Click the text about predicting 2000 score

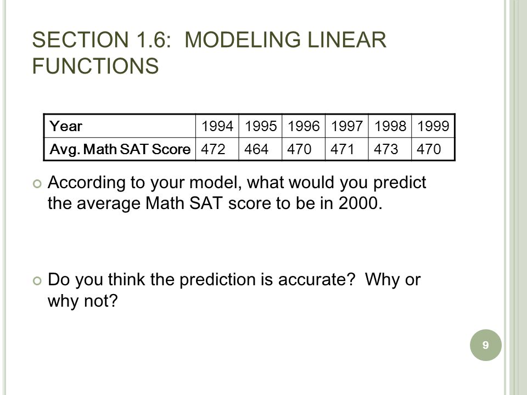point(237,193)
